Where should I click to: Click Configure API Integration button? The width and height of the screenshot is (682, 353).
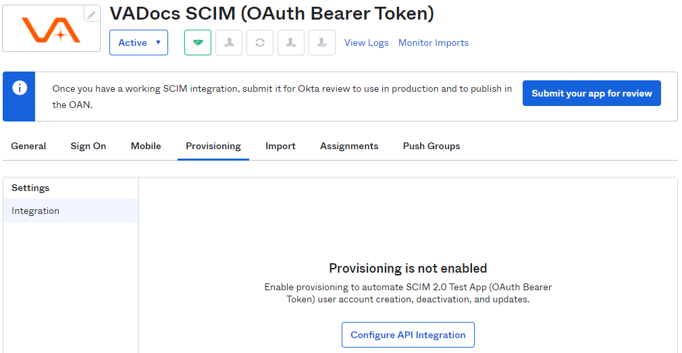coord(408,335)
